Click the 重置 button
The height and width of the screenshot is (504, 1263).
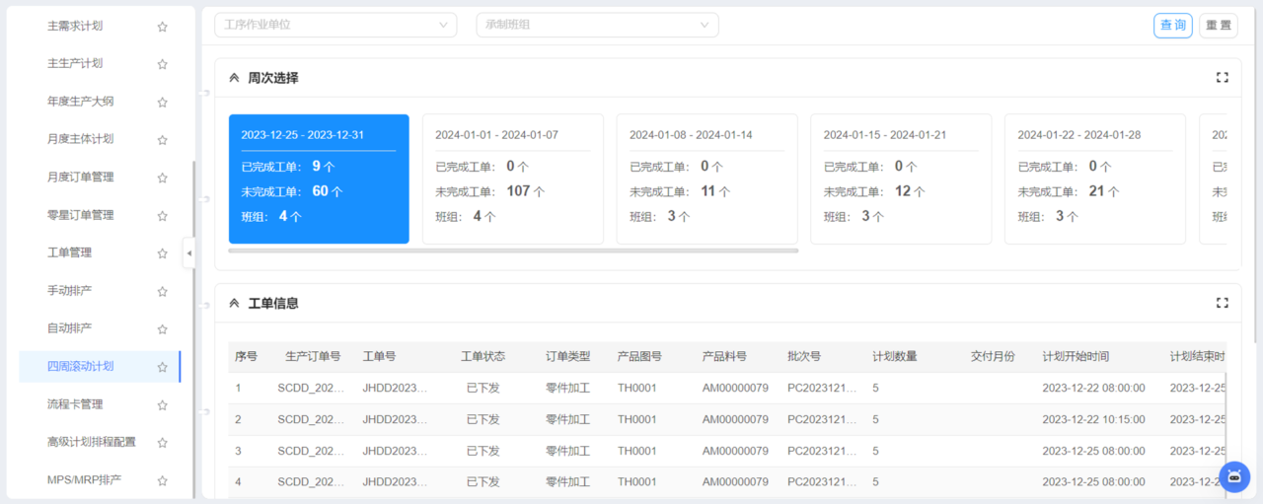(x=1219, y=26)
